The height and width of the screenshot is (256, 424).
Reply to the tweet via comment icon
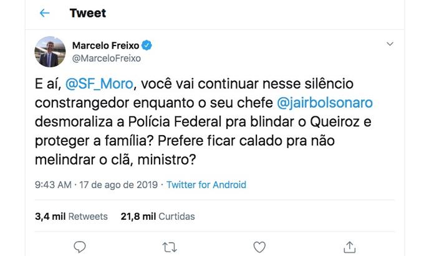click(x=79, y=247)
